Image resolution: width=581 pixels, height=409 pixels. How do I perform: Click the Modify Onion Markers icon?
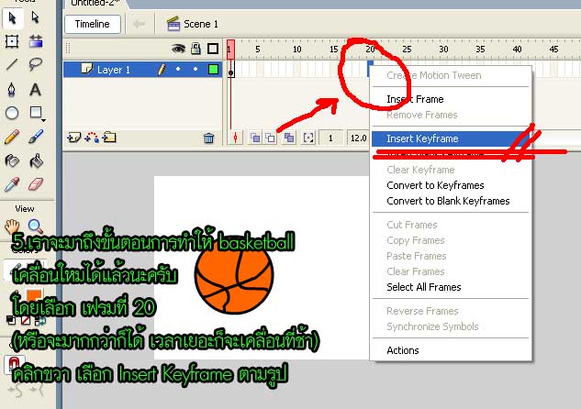[x=308, y=138]
